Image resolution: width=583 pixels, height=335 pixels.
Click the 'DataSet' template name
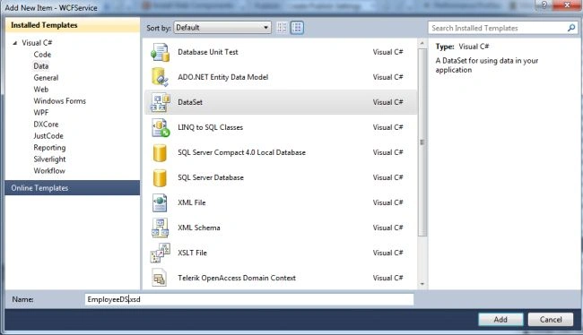coord(190,102)
